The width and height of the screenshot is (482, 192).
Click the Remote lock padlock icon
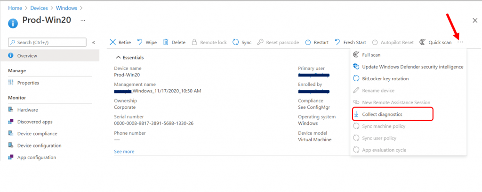(194, 42)
